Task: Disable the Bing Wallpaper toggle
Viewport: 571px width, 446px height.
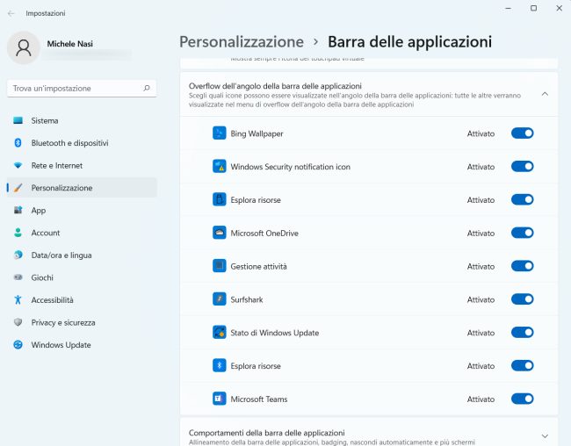Action: click(522, 133)
